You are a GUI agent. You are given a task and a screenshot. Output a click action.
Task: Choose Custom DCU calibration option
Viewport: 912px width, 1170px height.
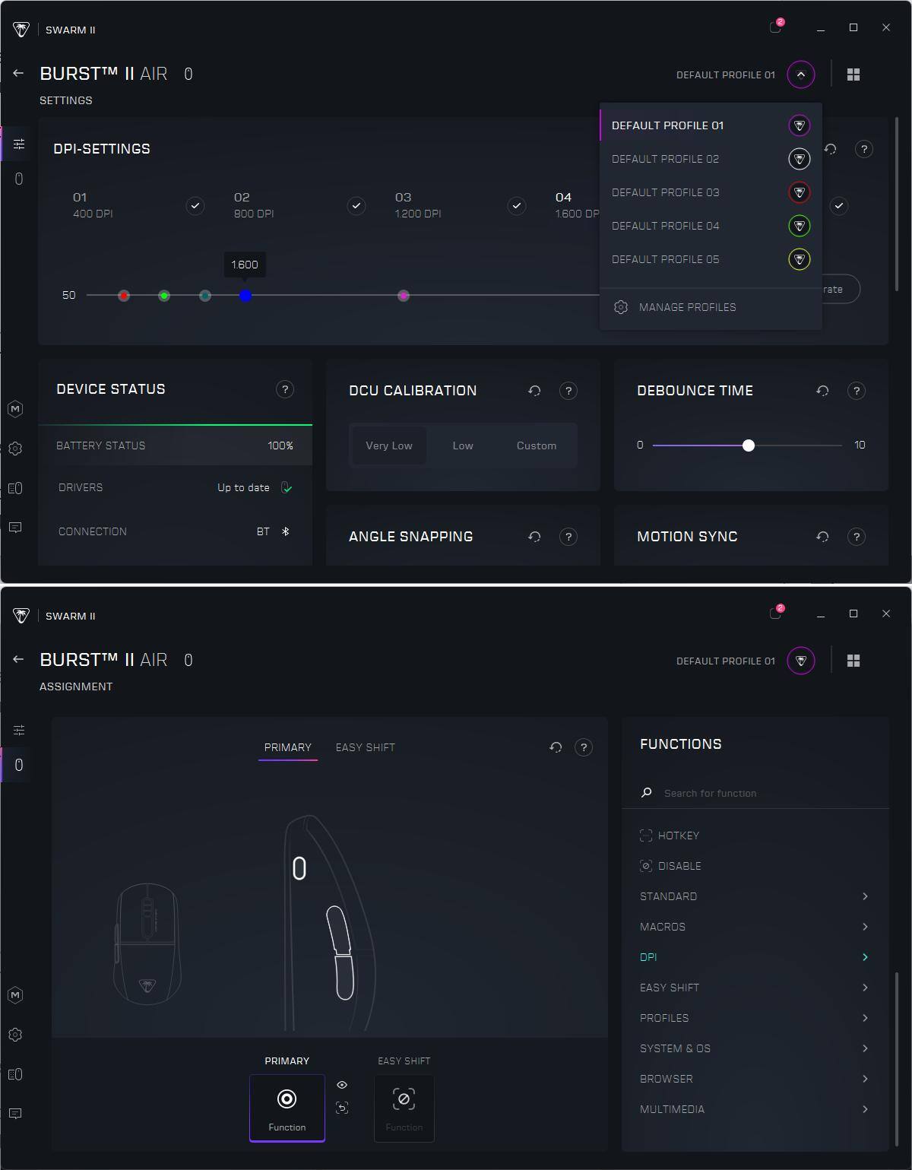536,445
